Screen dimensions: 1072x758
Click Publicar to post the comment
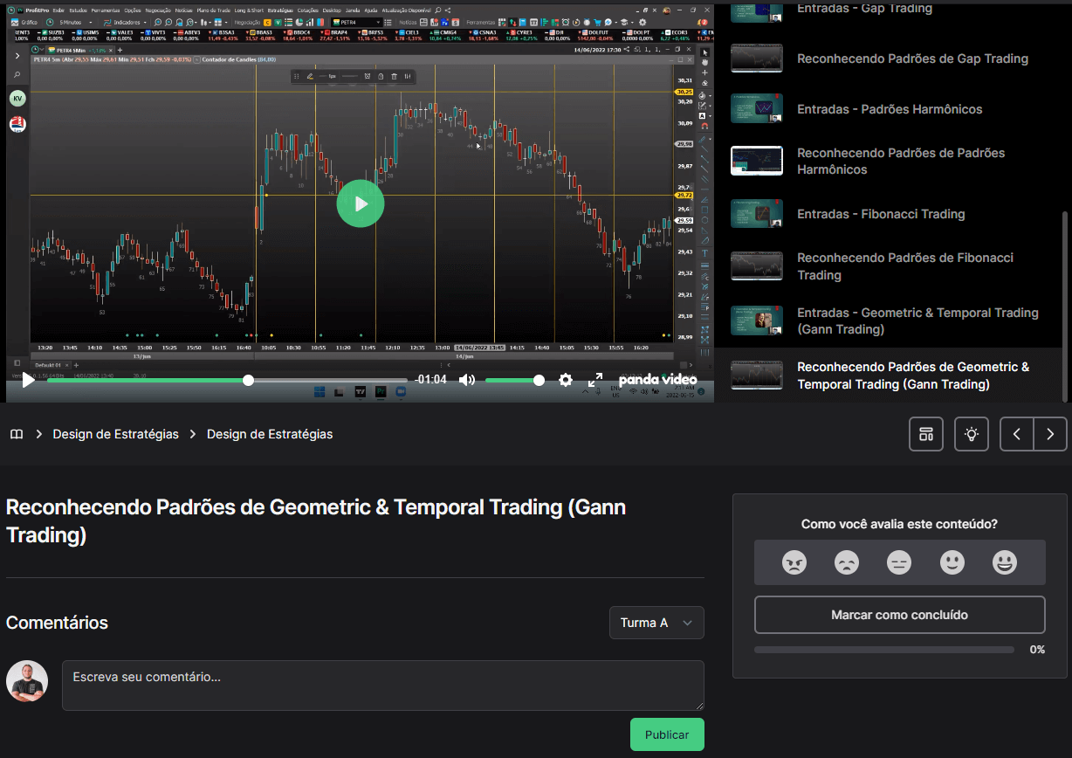click(666, 734)
